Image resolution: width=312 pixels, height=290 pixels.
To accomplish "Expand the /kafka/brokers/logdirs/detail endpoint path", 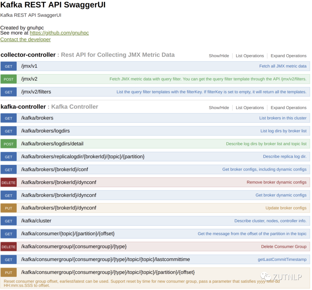I will tap(52, 144).
